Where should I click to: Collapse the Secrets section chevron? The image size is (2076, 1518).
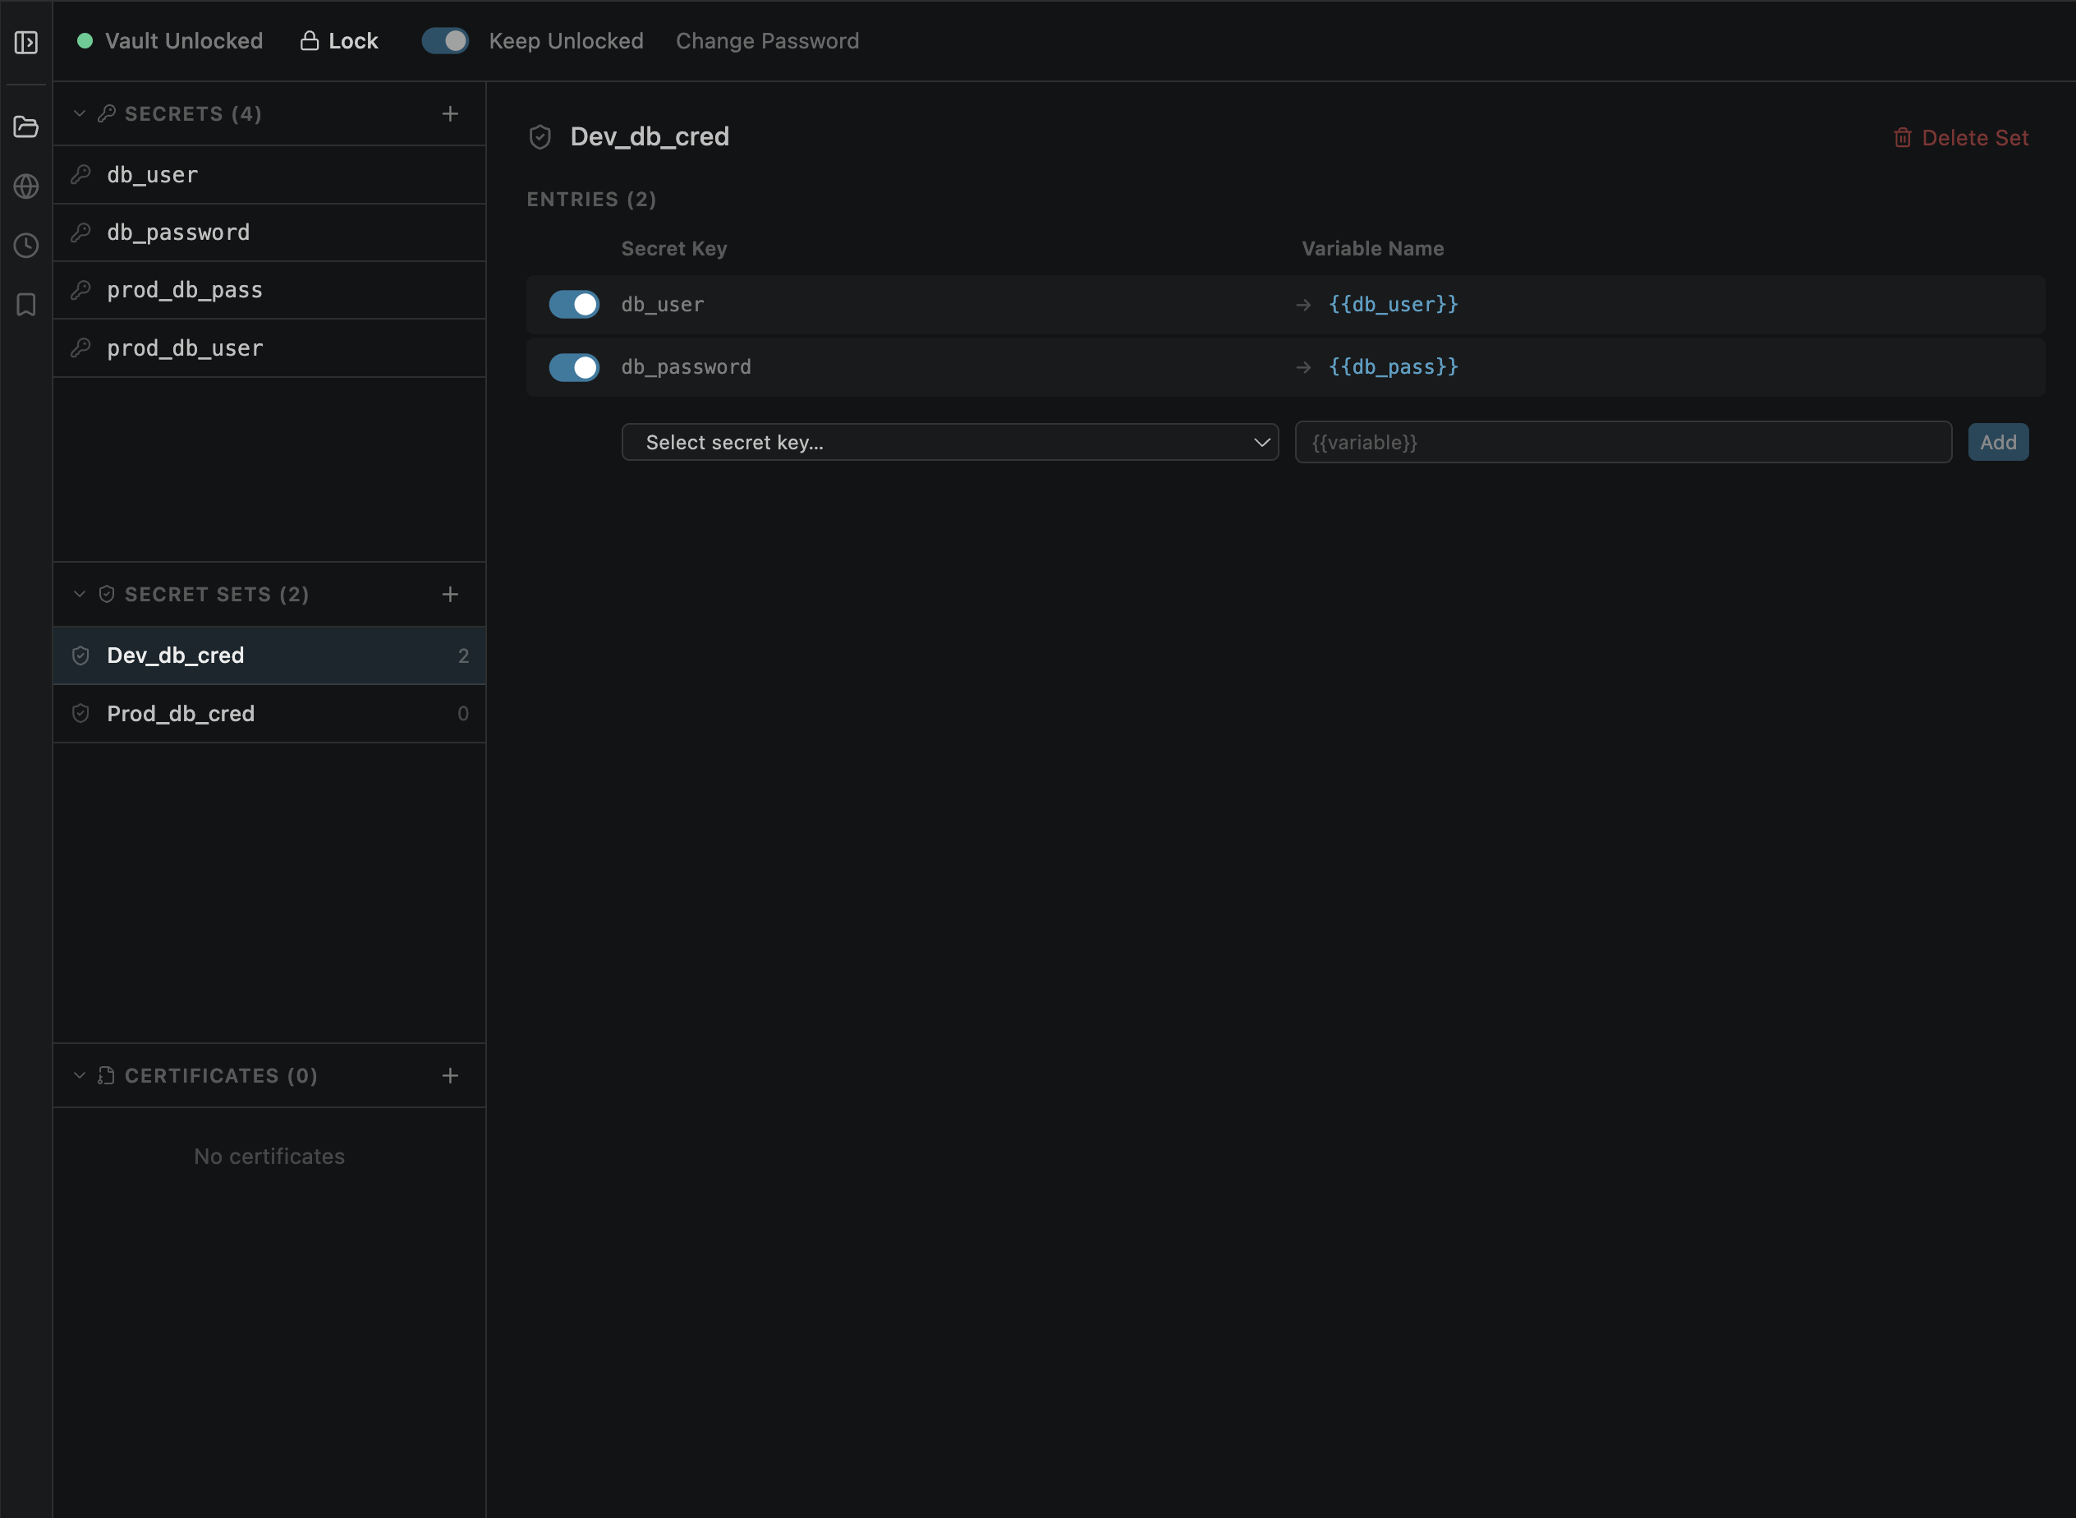(80, 114)
